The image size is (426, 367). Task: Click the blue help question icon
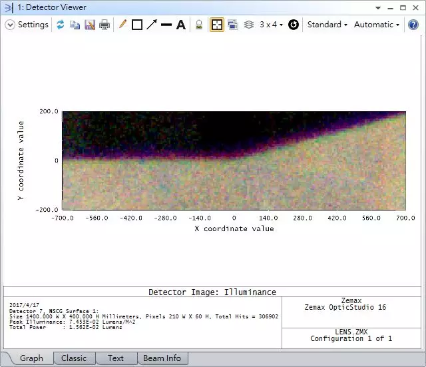click(413, 25)
